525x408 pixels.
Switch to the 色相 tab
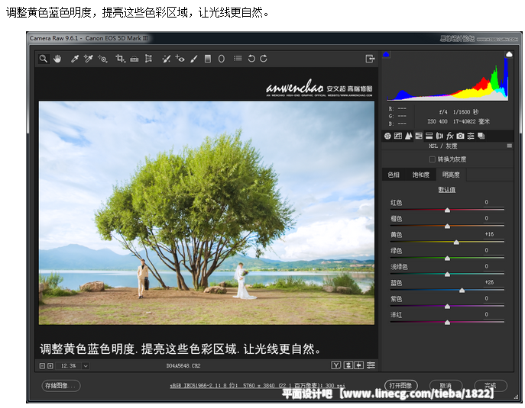394,175
